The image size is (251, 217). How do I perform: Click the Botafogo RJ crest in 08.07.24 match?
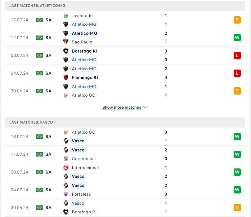66,51
